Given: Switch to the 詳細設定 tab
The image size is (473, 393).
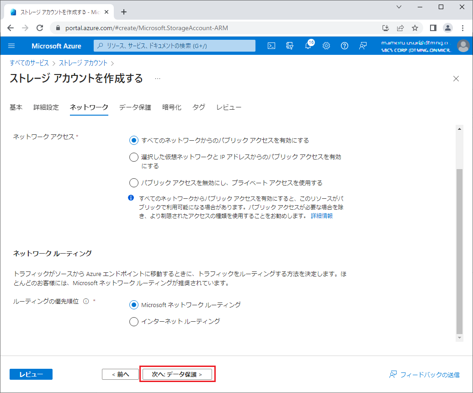Looking at the screenshot, I should [x=46, y=107].
